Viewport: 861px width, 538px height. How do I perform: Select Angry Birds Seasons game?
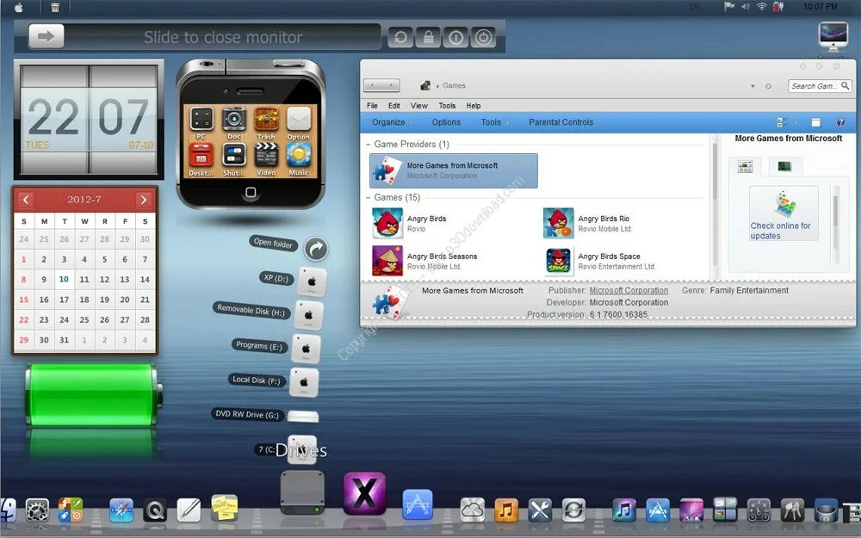[x=425, y=261]
